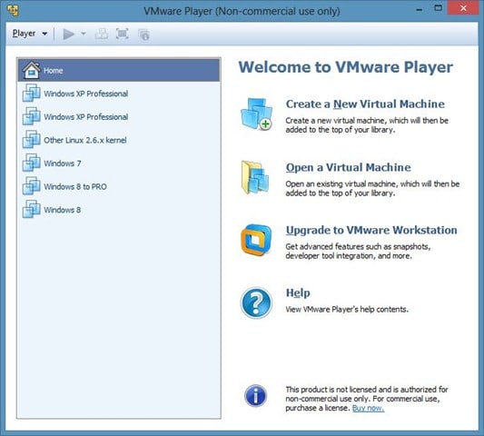Minimize the VMware Player window

[420, 9]
